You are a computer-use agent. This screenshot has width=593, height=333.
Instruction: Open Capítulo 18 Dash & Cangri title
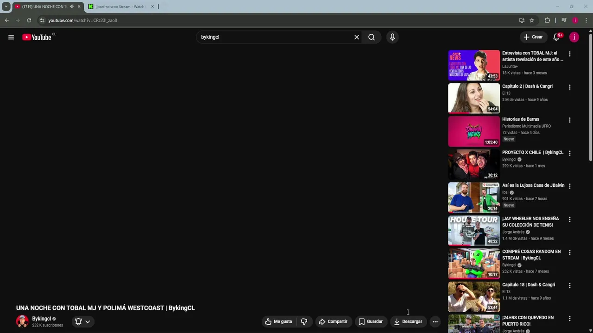(x=529, y=285)
